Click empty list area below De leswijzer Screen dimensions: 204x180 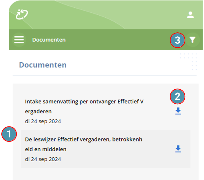pos(106,174)
